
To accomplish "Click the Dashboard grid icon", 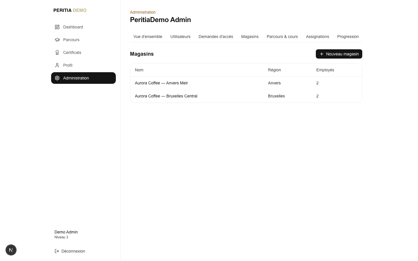I will pos(57,27).
